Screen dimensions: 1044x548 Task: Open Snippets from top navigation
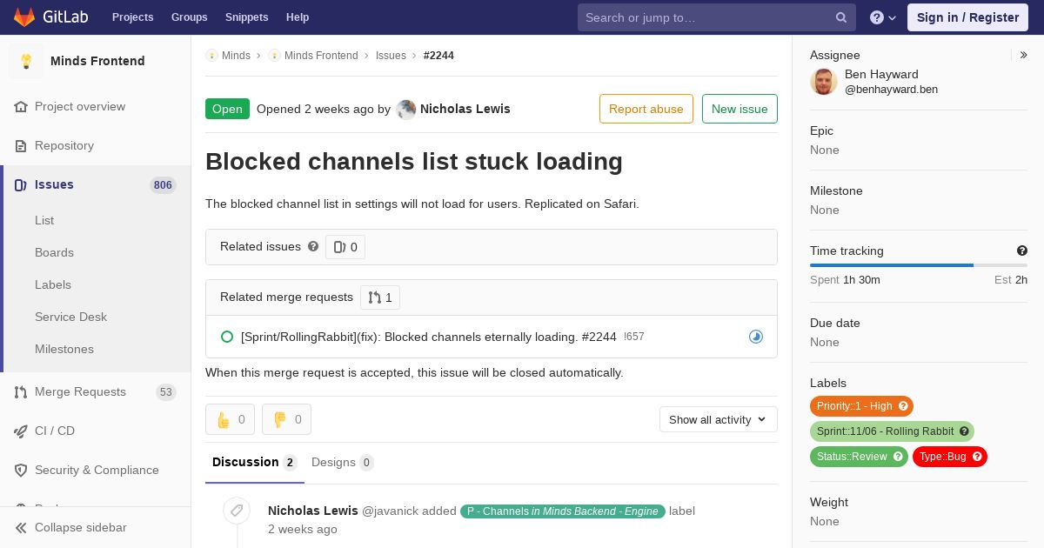click(x=247, y=17)
